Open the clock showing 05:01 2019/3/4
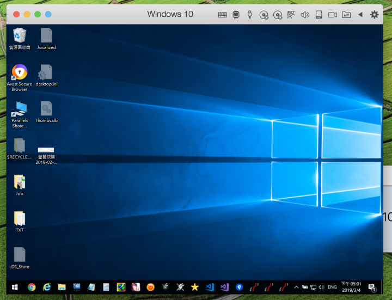 click(x=351, y=287)
